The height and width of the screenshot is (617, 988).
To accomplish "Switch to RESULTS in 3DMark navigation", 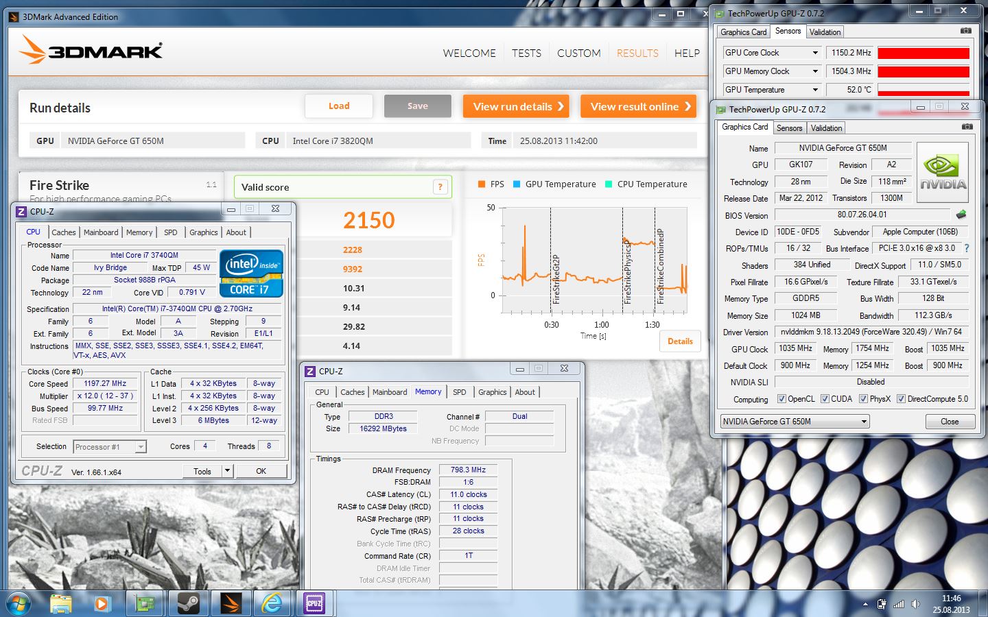I will pos(637,53).
